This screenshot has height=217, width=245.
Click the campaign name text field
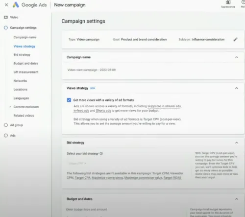coord(92,70)
